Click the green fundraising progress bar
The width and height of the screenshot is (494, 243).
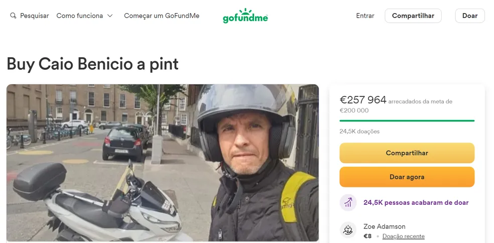point(407,120)
